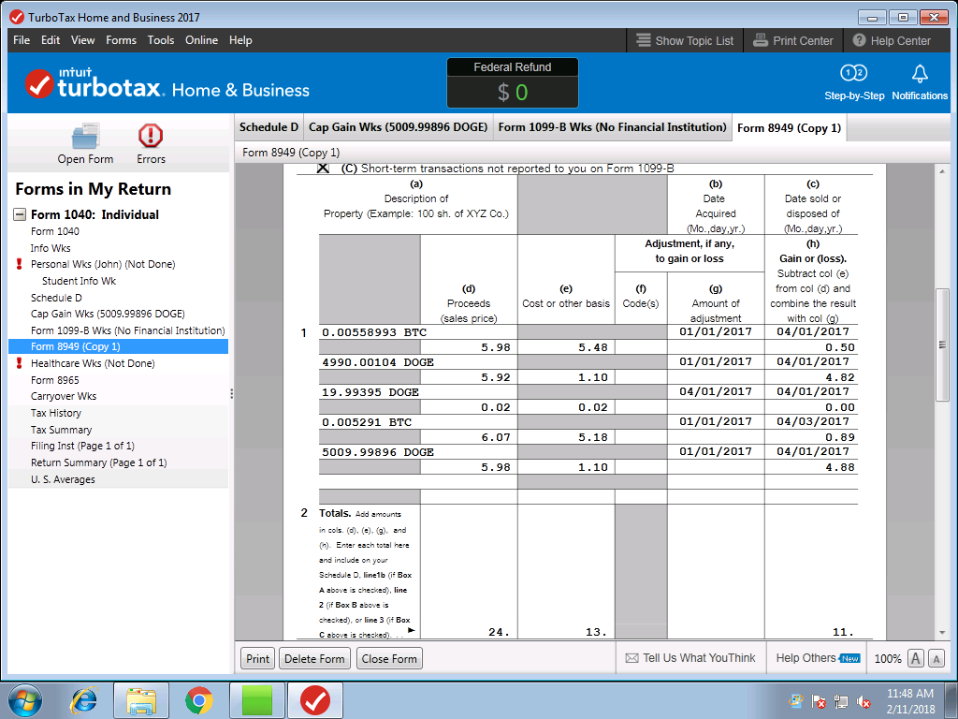Click the Show Topic List icon
Viewport: 958px width, 719px height.
(644, 40)
